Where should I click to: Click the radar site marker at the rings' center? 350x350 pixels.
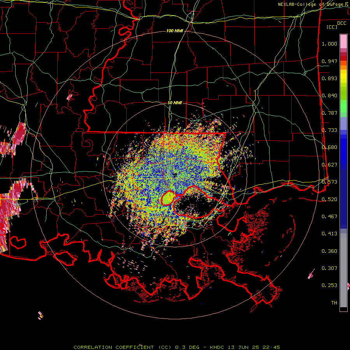click(x=175, y=175)
